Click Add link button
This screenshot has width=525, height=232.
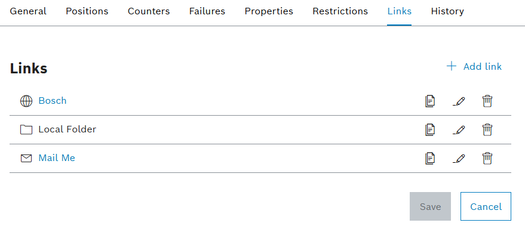pyautogui.click(x=474, y=67)
